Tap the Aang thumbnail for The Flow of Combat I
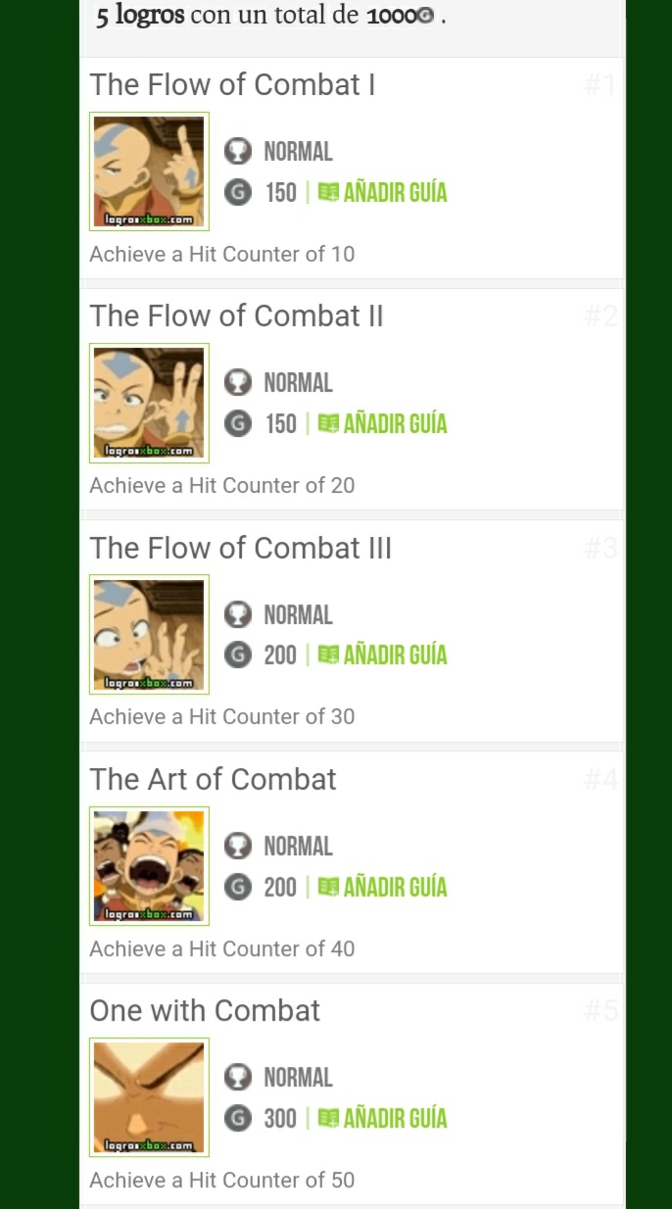The image size is (672, 1209). click(x=149, y=171)
